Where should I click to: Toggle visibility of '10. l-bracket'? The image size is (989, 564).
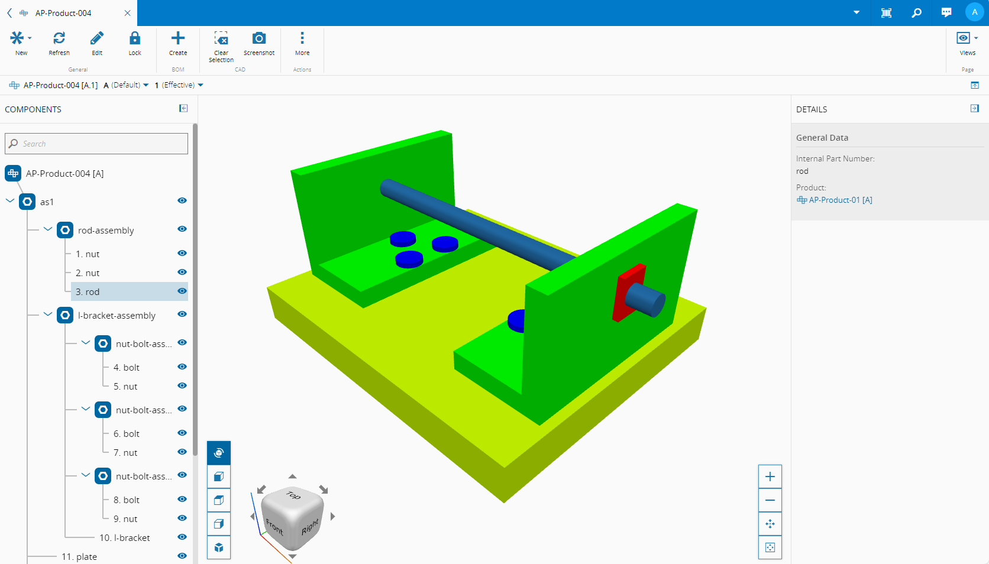(182, 537)
